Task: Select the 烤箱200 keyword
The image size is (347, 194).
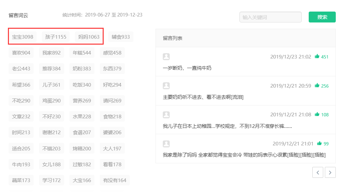Action: [x=82, y=148]
